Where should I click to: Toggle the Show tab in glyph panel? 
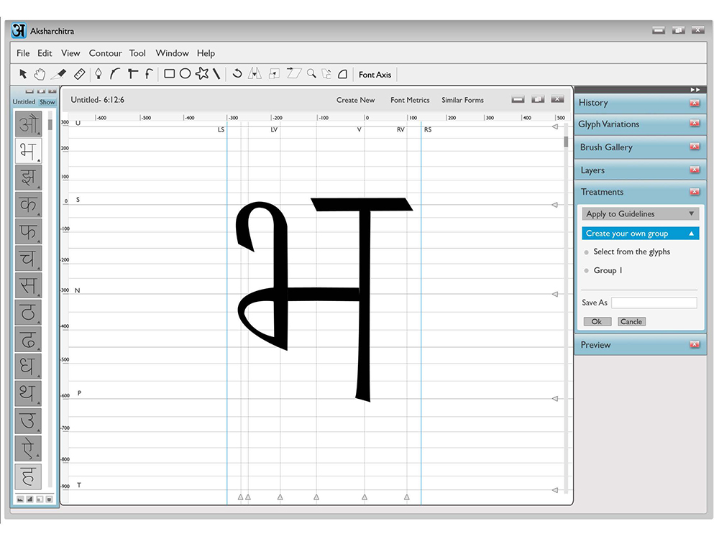pyautogui.click(x=47, y=102)
